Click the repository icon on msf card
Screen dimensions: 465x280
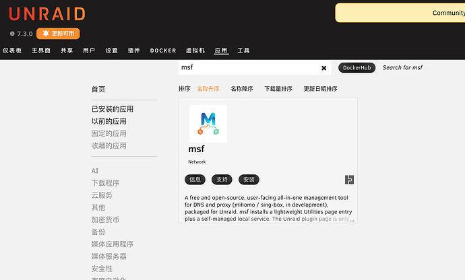(x=349, y=180)
